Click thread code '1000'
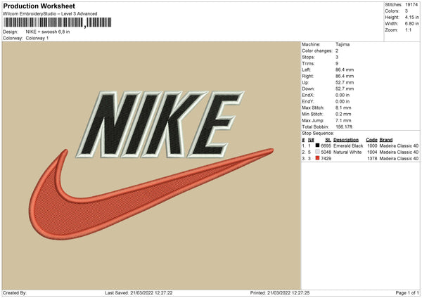The height and width of the screenshot is (298, 422). pos(372,145)
